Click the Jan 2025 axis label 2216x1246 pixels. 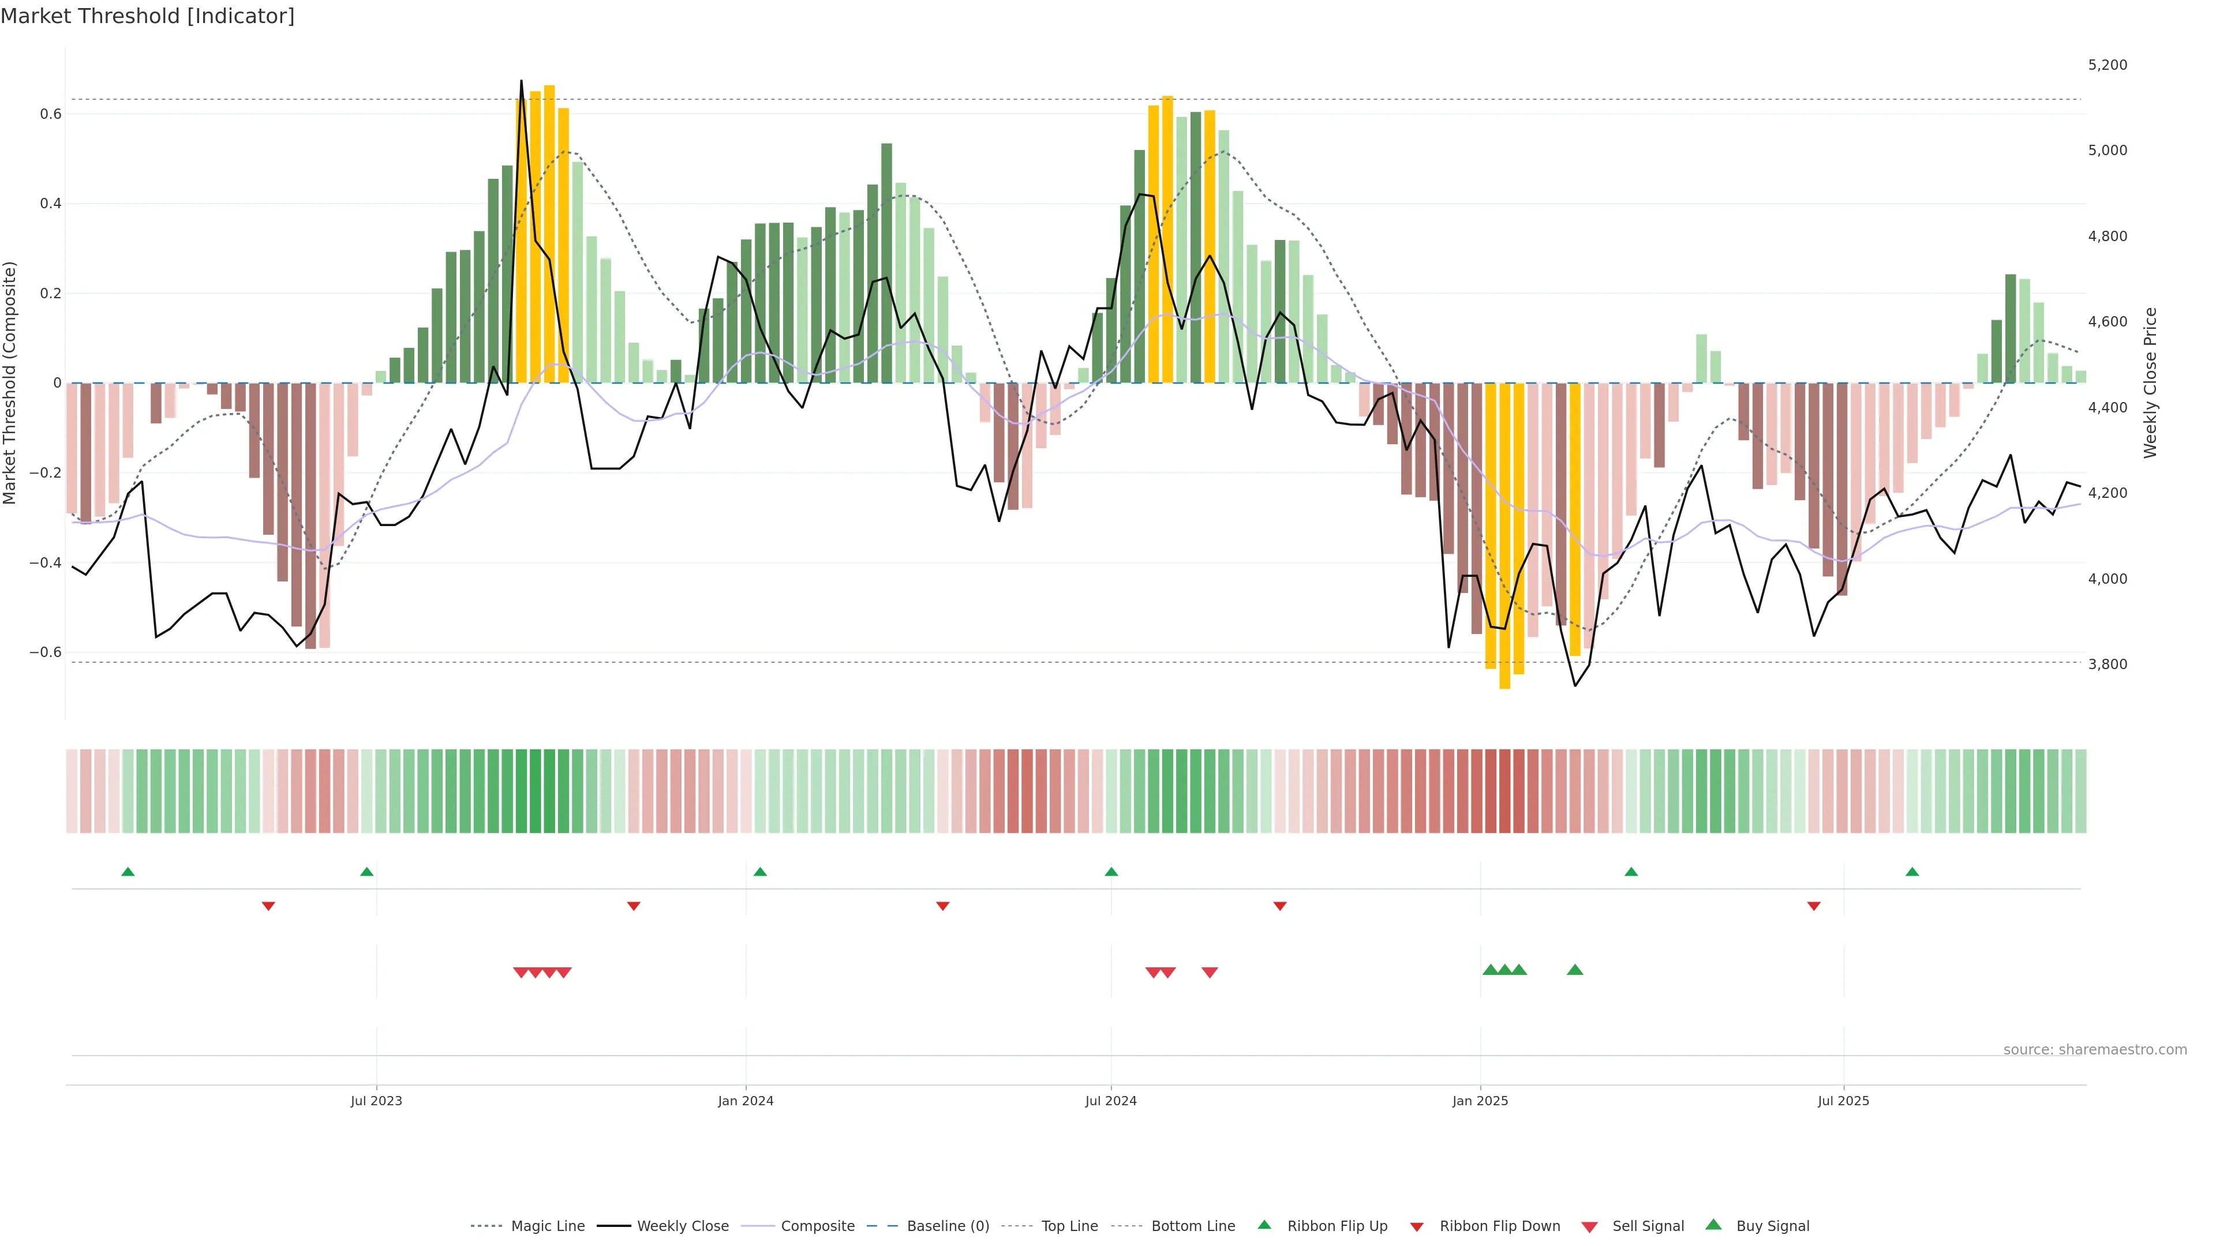coord(1480,1101)
